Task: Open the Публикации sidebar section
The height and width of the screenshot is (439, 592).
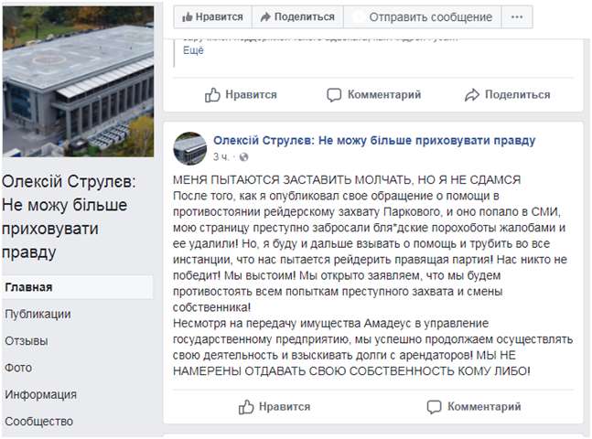Action: (x=38, y=314)
